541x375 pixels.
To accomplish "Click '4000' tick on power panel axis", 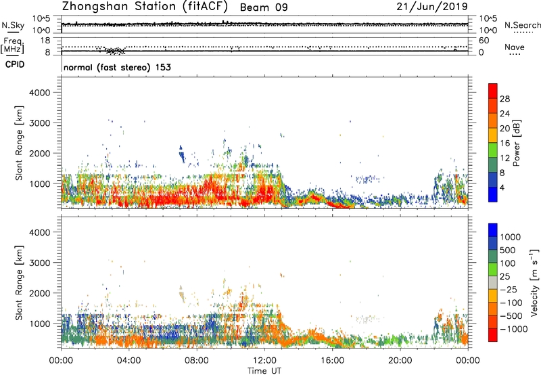I will coord(39,93).
